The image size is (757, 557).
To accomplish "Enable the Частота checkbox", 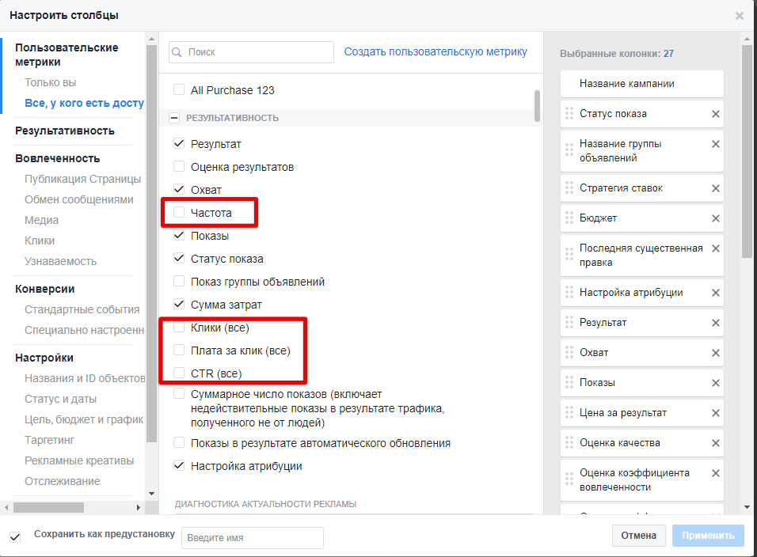I will pos(179,213).
